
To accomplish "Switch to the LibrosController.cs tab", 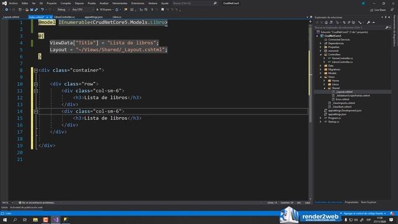I will click(x=65, y=17).
